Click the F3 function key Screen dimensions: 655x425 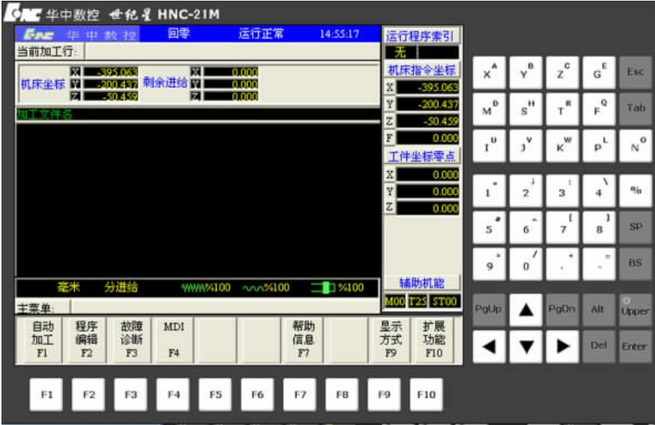[131, 395]
